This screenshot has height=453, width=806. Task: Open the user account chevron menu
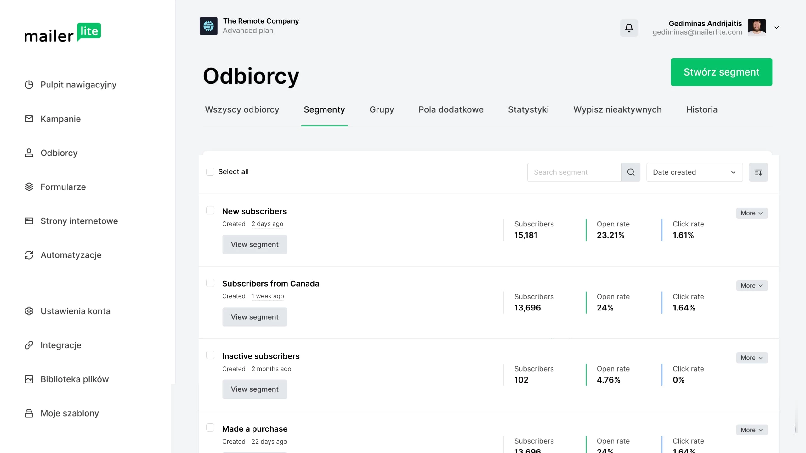coord(776,28)
